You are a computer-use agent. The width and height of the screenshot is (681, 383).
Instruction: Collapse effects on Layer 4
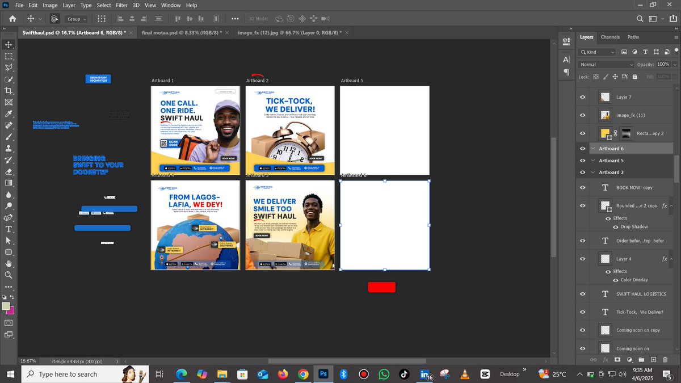(x=671, y=259)
